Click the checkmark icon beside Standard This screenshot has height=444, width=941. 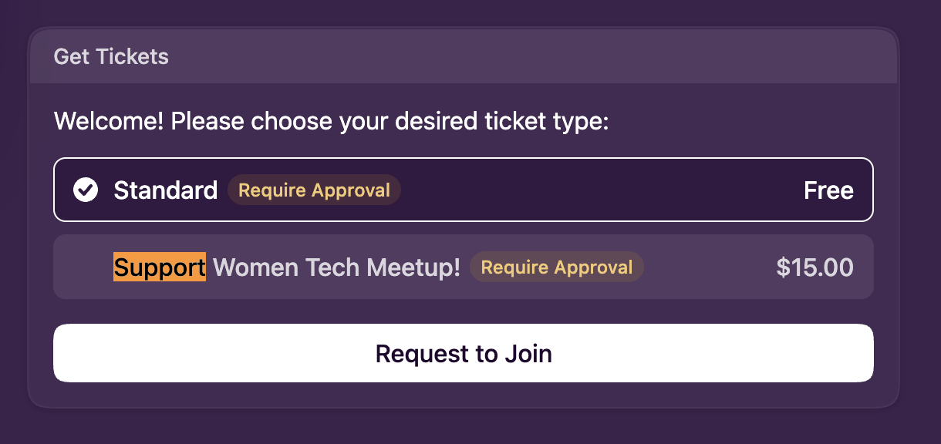click(86, 190)
